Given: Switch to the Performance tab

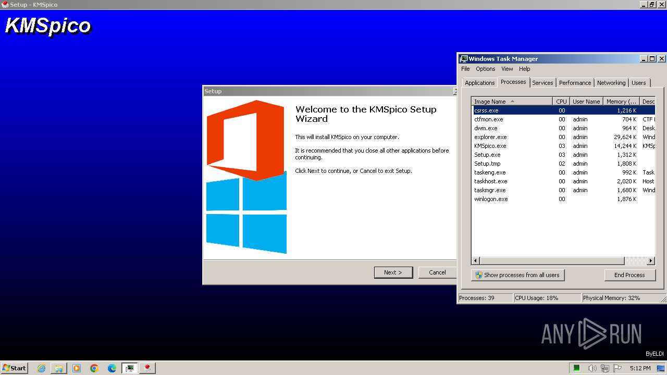Looking at the screenshot, I should 575,83.
